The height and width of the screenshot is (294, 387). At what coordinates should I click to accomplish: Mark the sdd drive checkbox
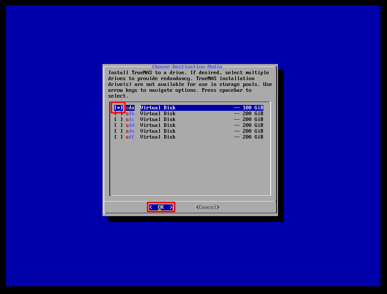pos(118,125)
